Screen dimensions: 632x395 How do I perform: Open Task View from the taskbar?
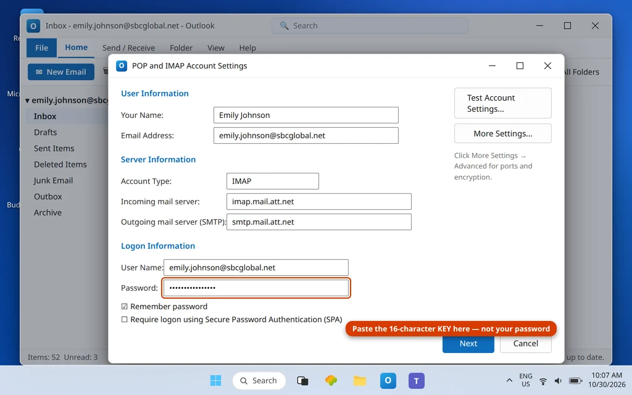302,380
